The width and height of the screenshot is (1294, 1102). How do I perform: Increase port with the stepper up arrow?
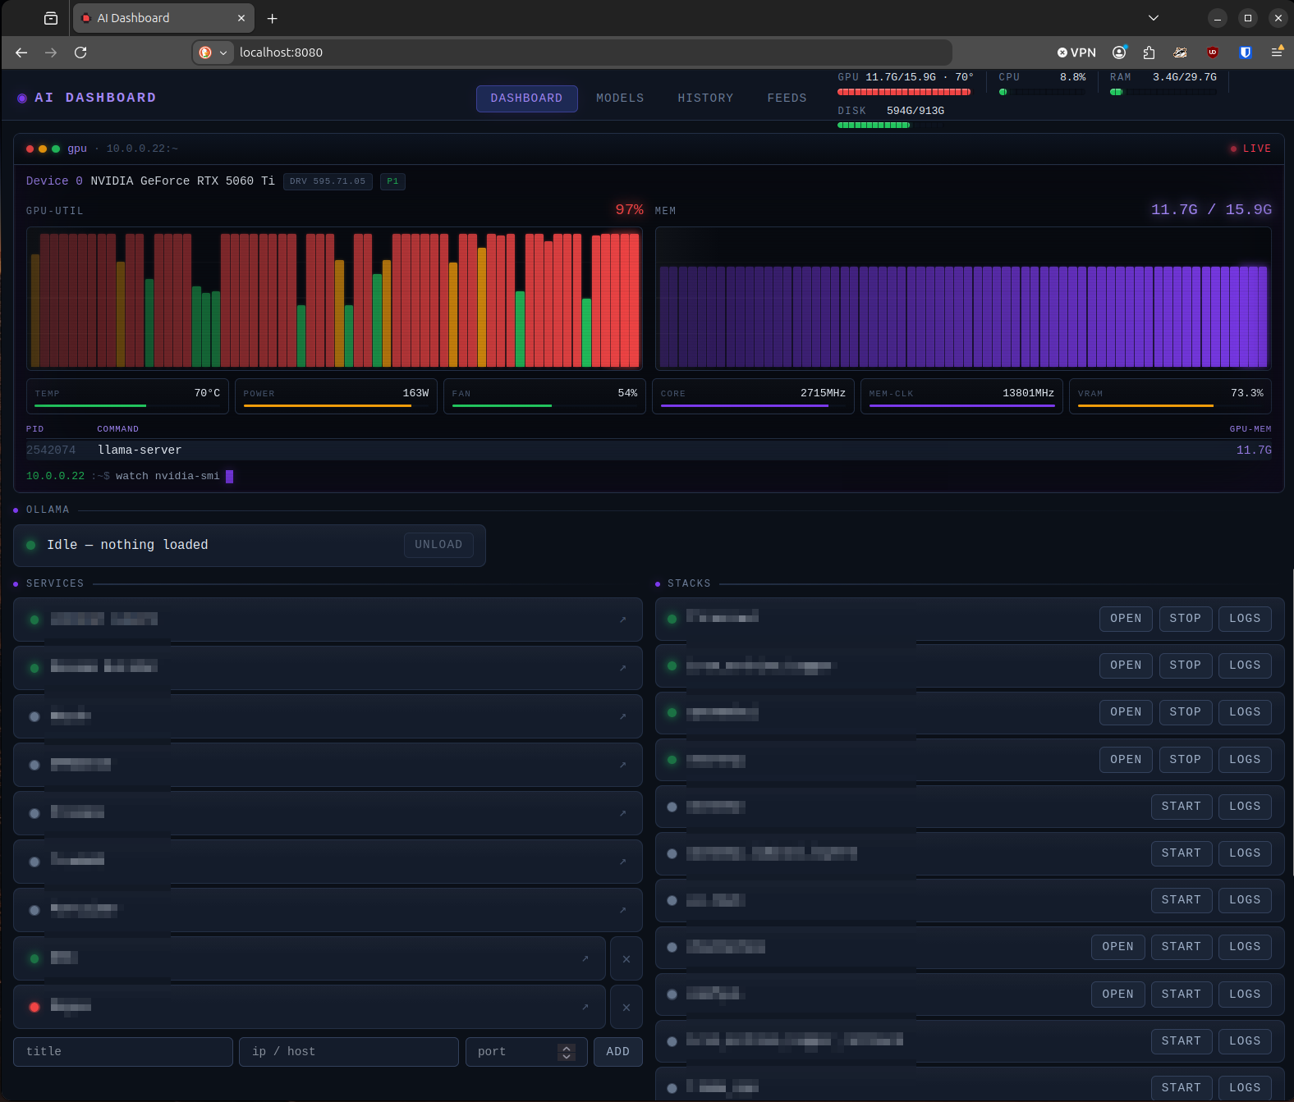567,1048
